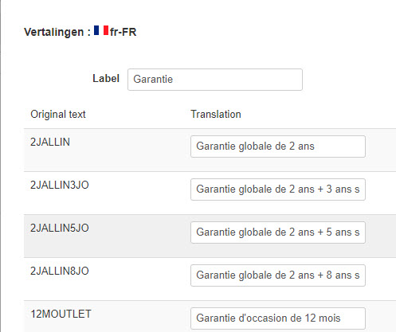This screenshot has height=332, width=396.
Task: Select the 2JALLIN original text entry
Action: tap(50, 143)
